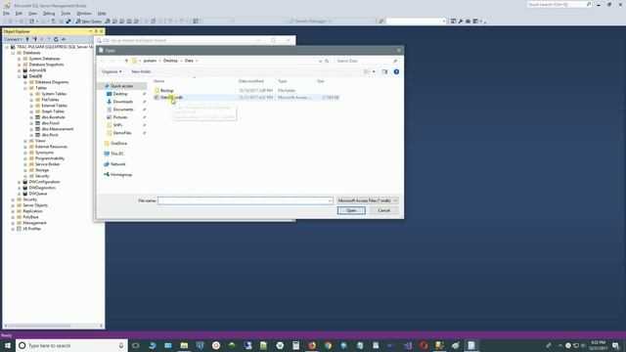
Task: Click the Open button
Action: point(351,211)
